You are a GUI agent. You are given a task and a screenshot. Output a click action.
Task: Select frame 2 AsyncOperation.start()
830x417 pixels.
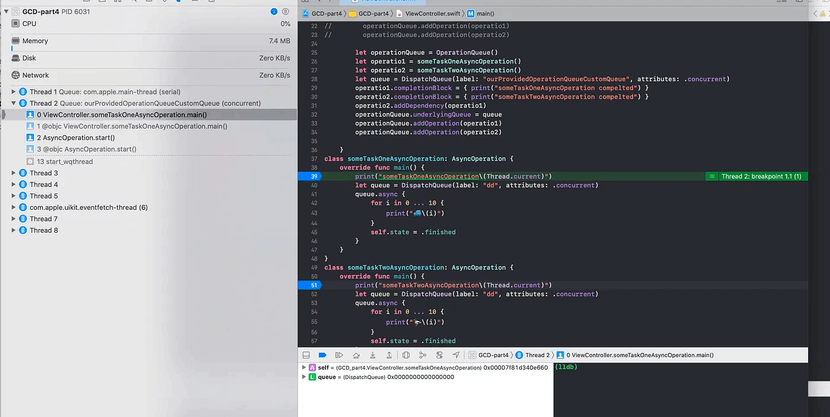pyautogui.click(x=148, y=137)
